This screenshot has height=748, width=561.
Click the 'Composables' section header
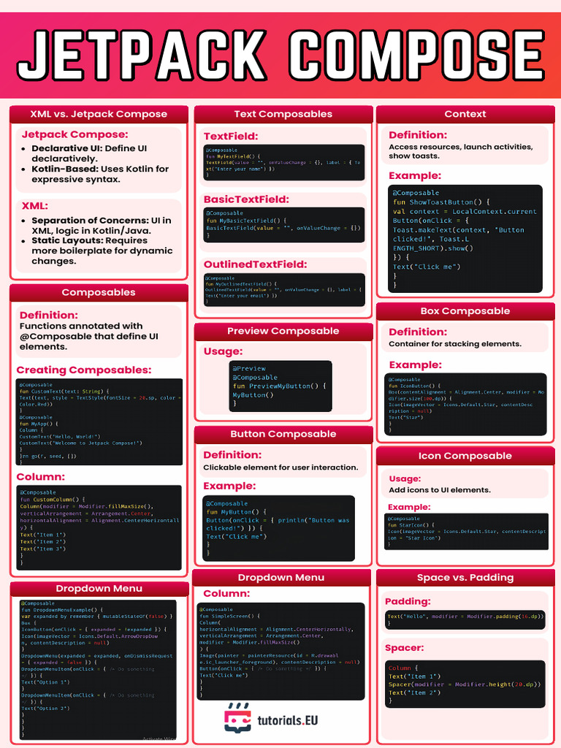(x=99, y=292)
